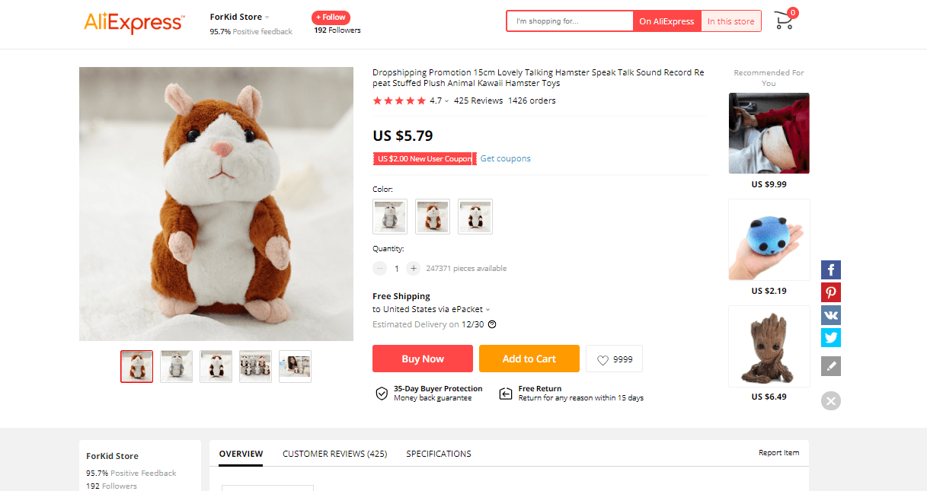Click the Buy Now button
Viewport: 927px width, 491px height.
(422, 358)
